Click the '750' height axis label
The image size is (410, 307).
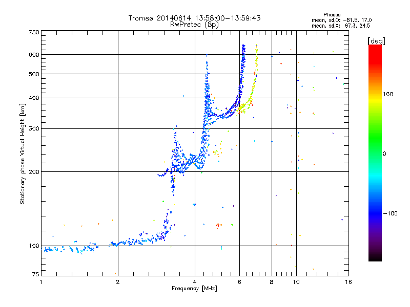tap(34, 32)
